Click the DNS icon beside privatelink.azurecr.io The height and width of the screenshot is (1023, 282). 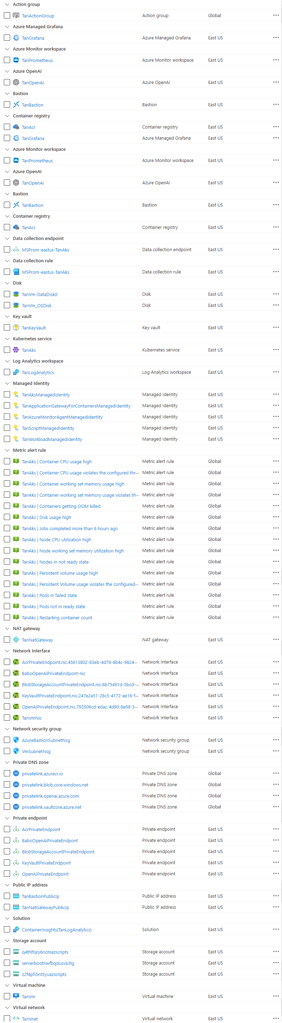tap(16, 773)
